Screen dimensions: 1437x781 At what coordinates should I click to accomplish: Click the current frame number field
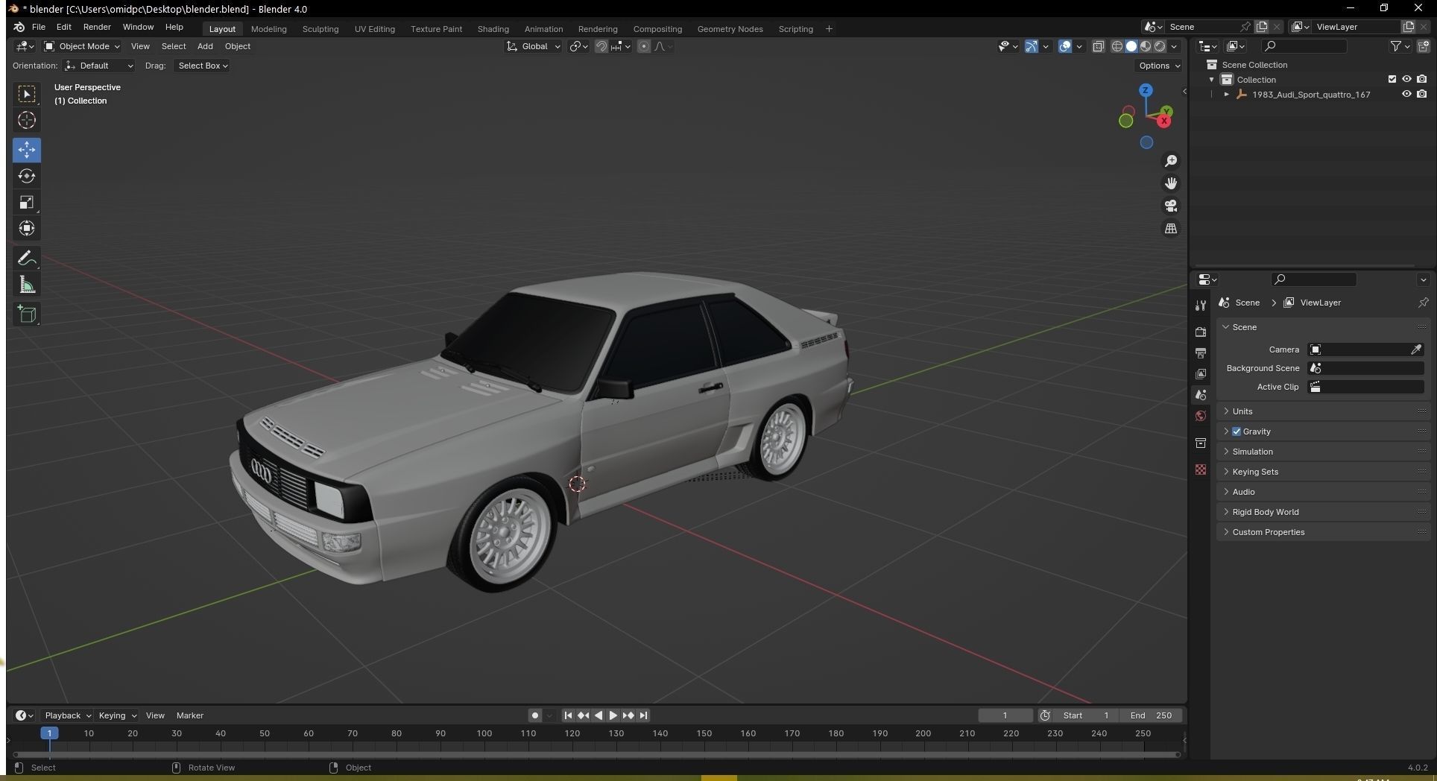click(1005, 715)
